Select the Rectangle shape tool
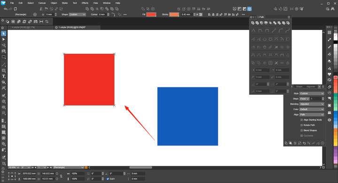338x183 pixels. tap(4, 70)
